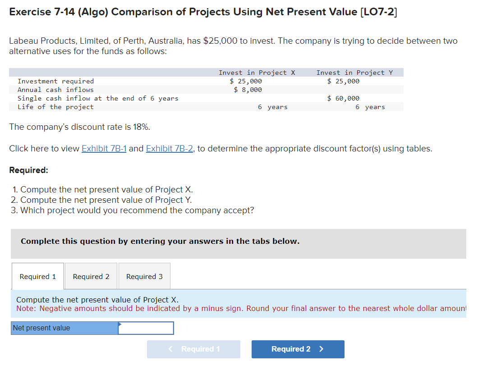Screen dimensions: 478x375
Task: Click inside the Net present value input field
Action: tap(145, 328)
